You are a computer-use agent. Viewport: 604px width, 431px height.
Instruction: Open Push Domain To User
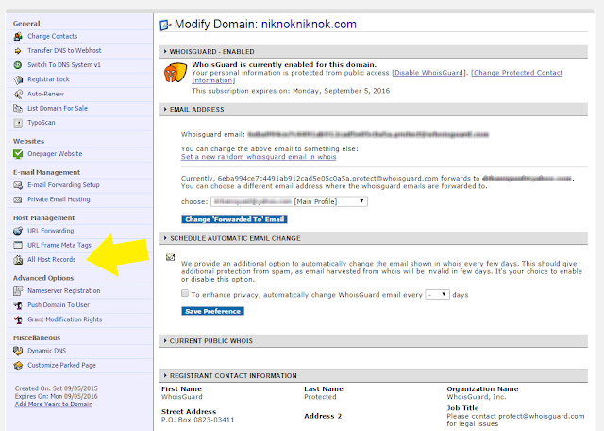pyautogui.click(x=59, y=305)
